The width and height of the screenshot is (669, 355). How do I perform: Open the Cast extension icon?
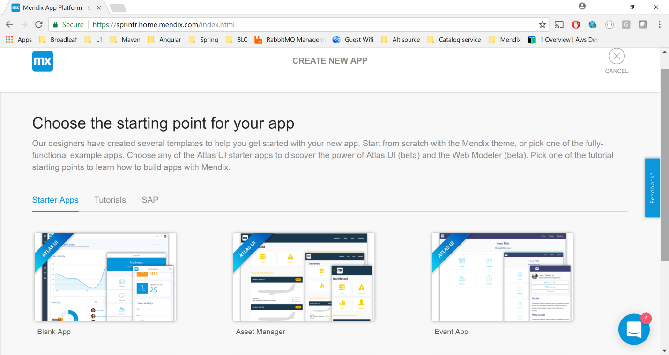point(559,25)
